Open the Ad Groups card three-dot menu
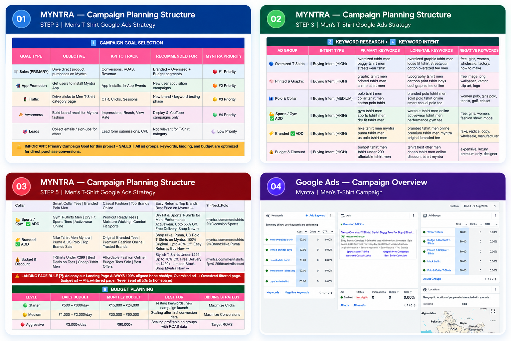 coord(495,215)
